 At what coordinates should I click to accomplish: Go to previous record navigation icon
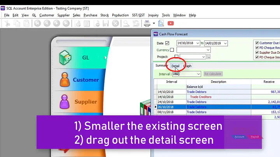pyautogui.click(x=47, y=23)
